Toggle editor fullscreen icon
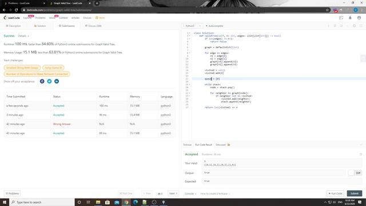Screen dimensions: 366x206 click(x=361, y=26)
